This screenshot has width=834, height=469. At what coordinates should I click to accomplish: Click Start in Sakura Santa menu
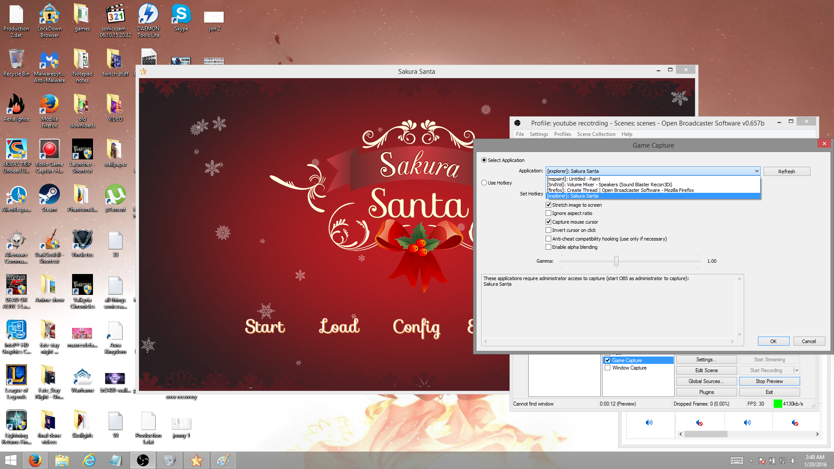coord(265,327)
